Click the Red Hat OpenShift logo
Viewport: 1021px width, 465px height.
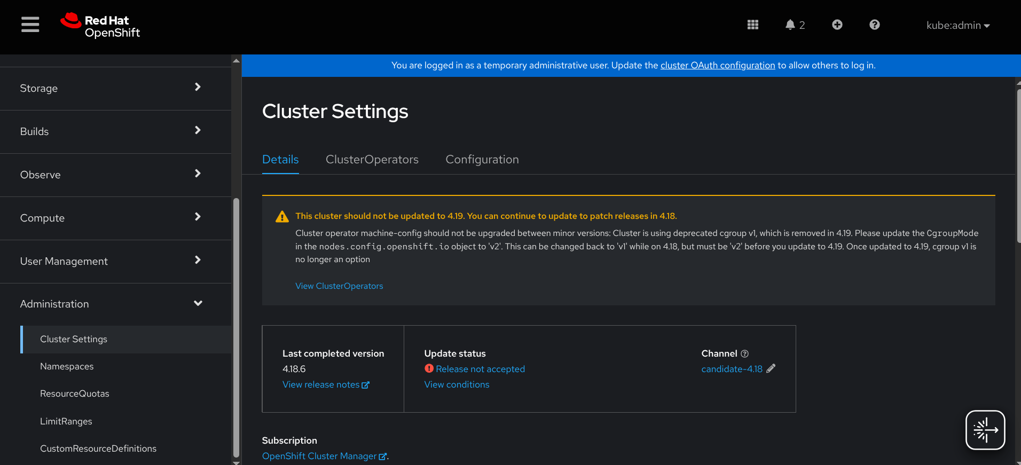(x=100, y=26)
